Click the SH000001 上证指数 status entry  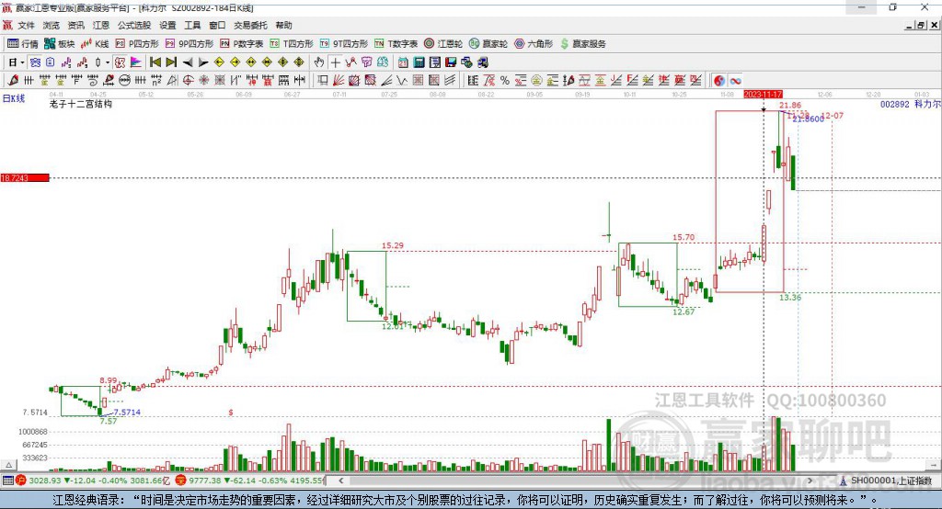(x=886, y=481)
